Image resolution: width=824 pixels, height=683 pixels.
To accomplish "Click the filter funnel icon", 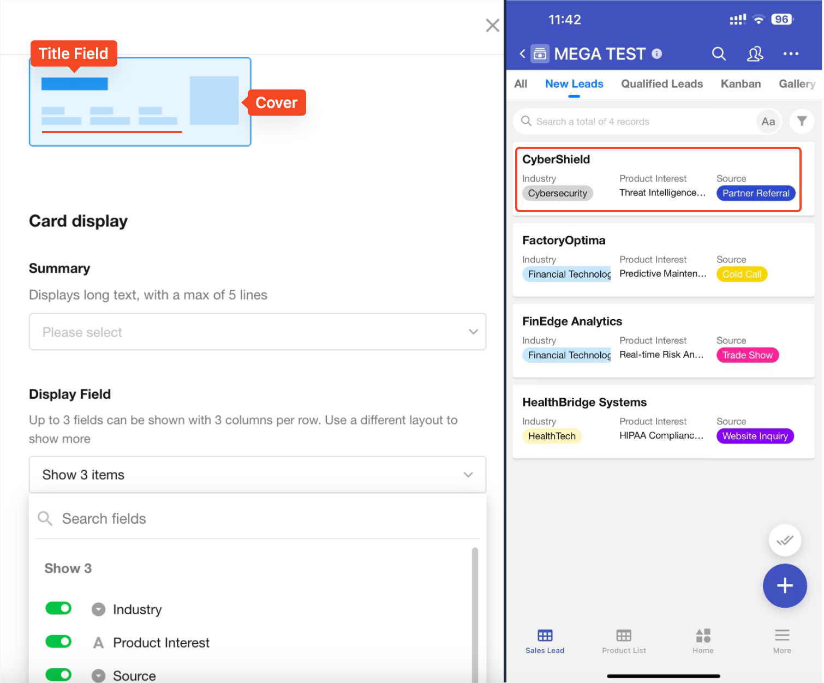I will pyautogui.click(x=801, y=121).
